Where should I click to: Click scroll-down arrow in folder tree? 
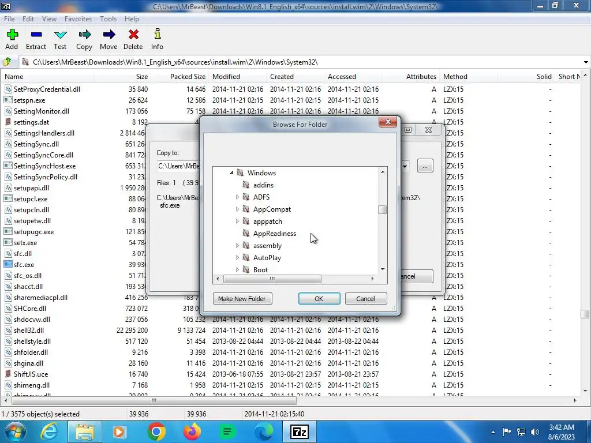[383, 269]
